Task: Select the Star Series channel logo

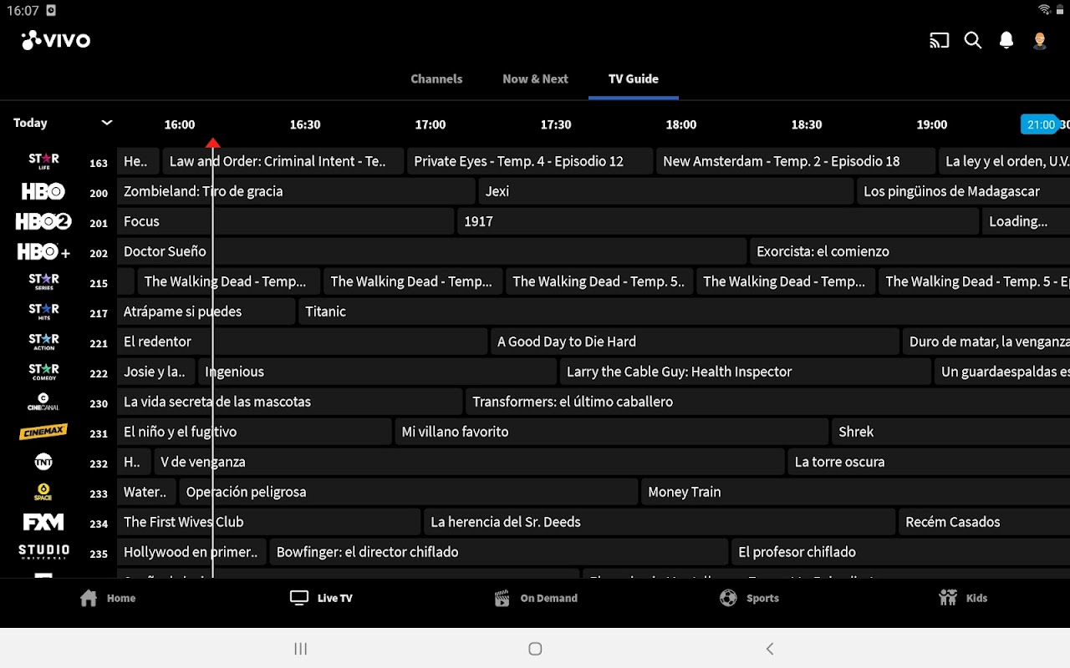Action: [43, 281]
